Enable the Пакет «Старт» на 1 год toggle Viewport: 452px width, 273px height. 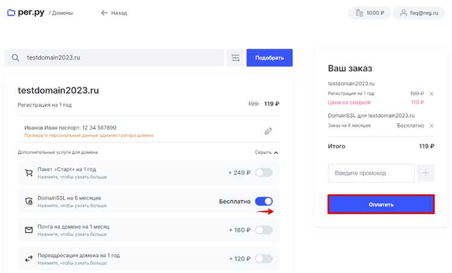(264, 173)
